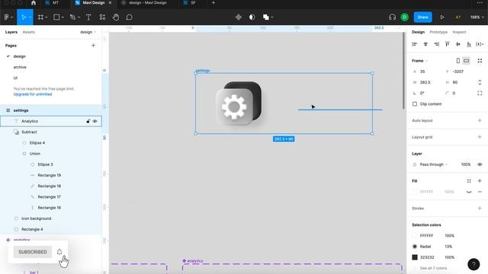Open the Move tool dropdown arrow
Image resolution: width=488 pixels, height=274 pixels.
[30, 17]
